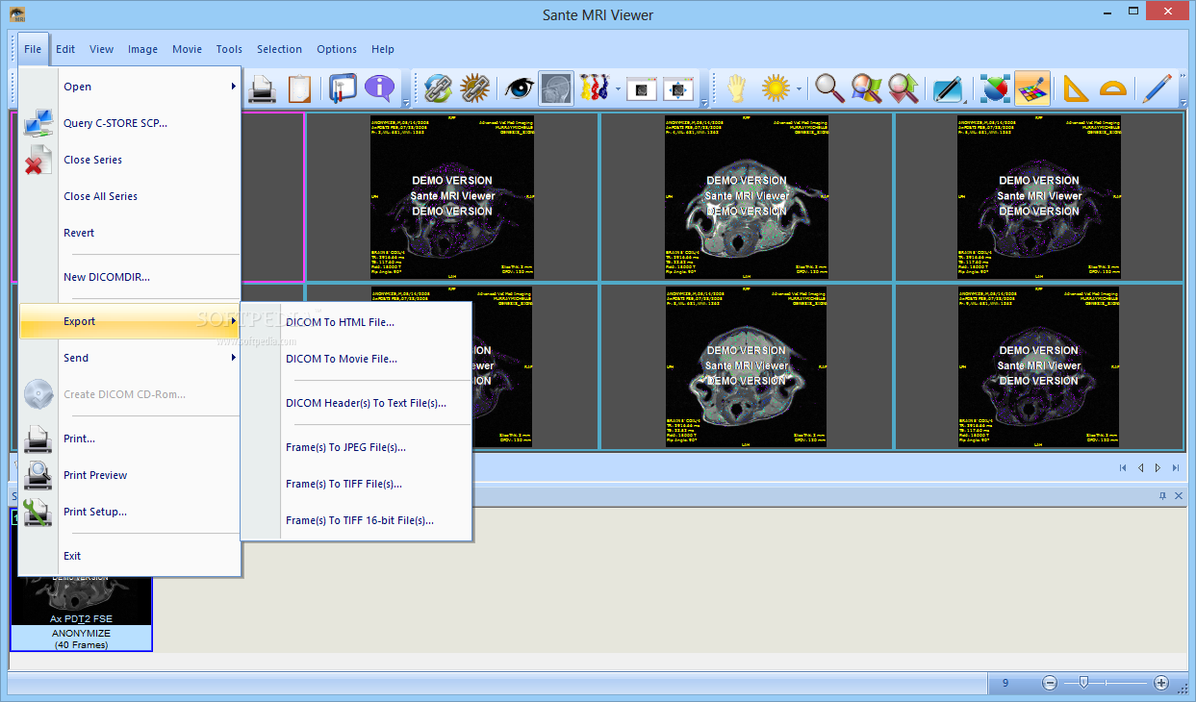This screenshot has width=1196, height=702.
Task: Expand the Send submenu
Action: click(x=130, y=358)
